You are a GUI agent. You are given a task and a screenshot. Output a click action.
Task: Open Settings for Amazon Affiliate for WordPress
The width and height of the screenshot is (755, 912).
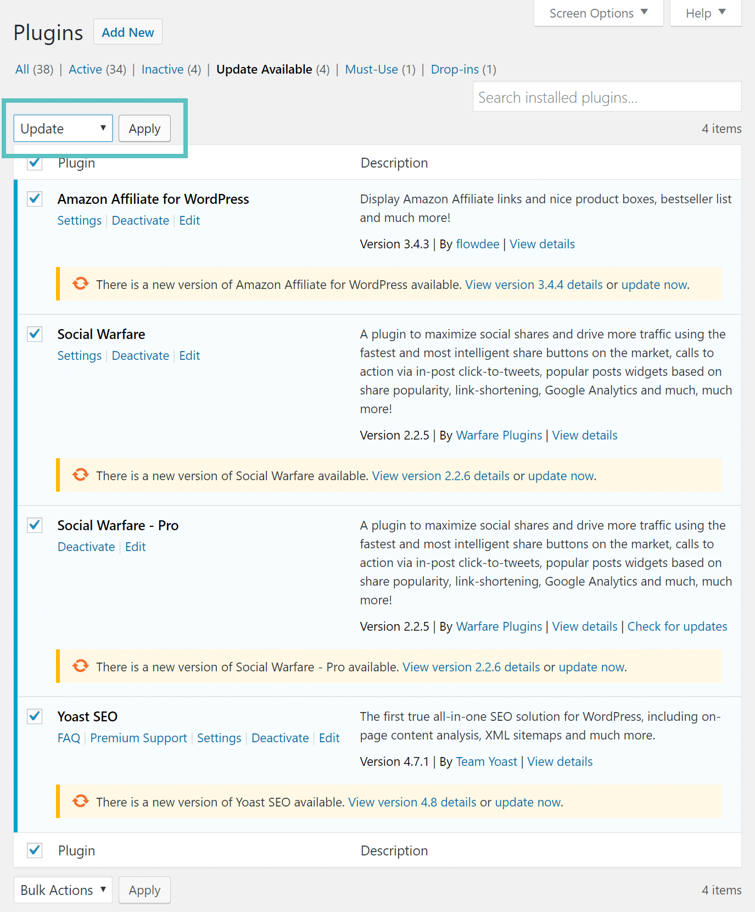pyautogui.click(x=80, y=220)
